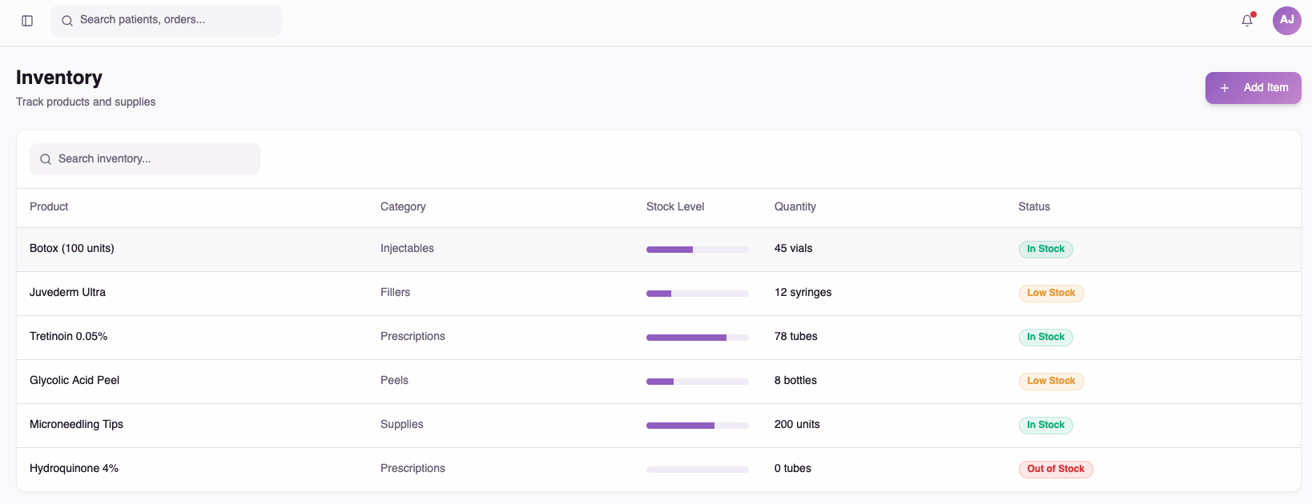Click the Low Stock badge for Glycolic Acid Peel
The image size is (1312, 504).
coord(1051,382)
